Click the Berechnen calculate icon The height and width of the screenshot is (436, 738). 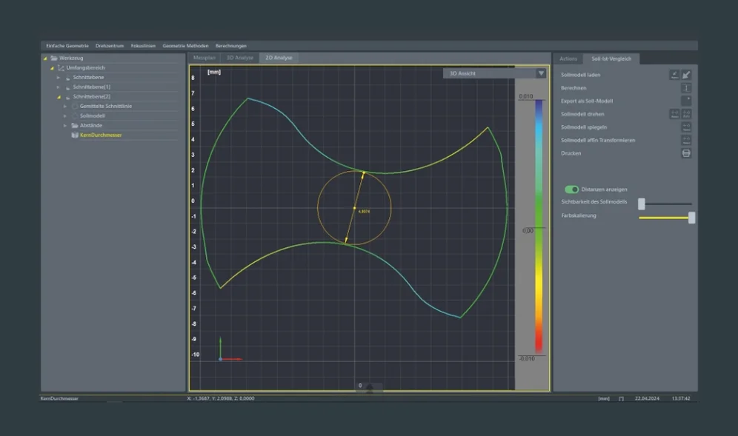[686, 87]
